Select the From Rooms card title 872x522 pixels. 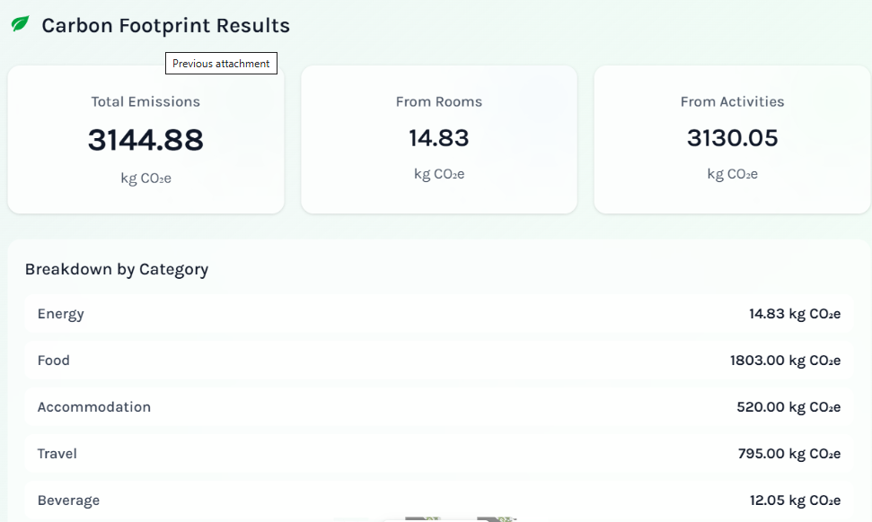tap(439, 102)
